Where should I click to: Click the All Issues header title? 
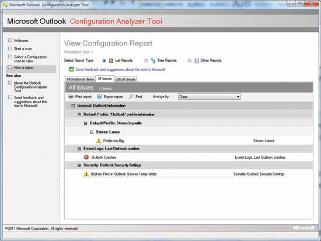pos(81,88)
